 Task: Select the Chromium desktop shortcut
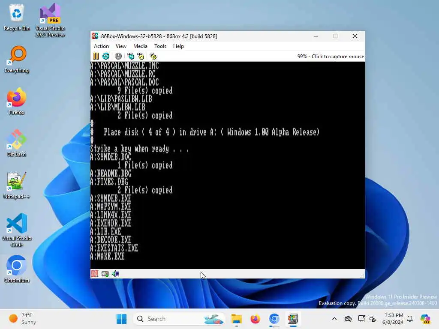(17, 269)
